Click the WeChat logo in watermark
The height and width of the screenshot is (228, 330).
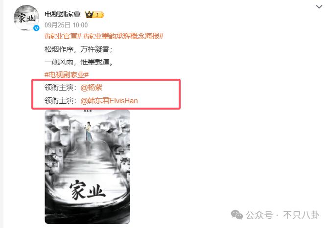pyautogui.click(x=237, y=215)
